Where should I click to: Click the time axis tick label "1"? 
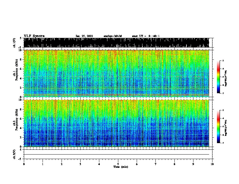coord(43,164)
